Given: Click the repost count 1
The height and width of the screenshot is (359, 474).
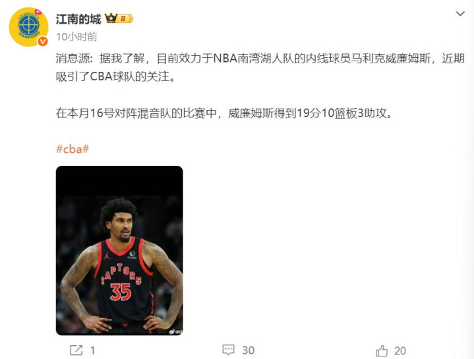Looking at the screenshot, I should 92,350.
